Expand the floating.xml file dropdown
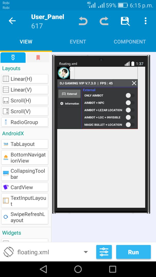Image resolution: width=156 pixels, height=277 pixels. [86, 252]
